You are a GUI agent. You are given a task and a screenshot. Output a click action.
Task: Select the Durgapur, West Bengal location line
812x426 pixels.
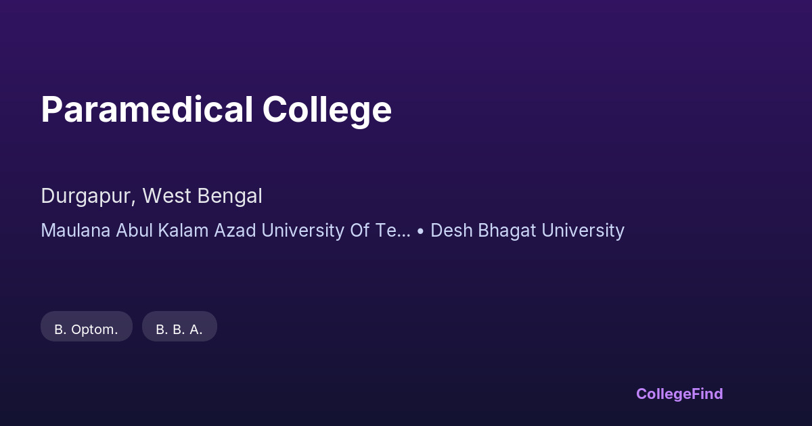tap(152, 196)
